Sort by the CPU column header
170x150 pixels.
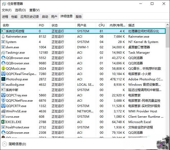point(101,25)
